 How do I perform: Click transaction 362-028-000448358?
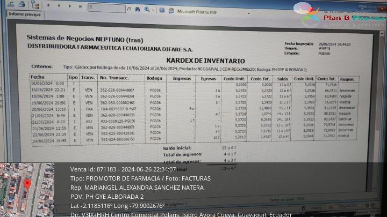coord(117,96)
